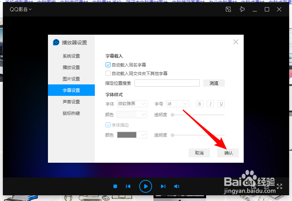
Task: Adjust the outline 透明度 slider
Action: [x=198, y=135]
